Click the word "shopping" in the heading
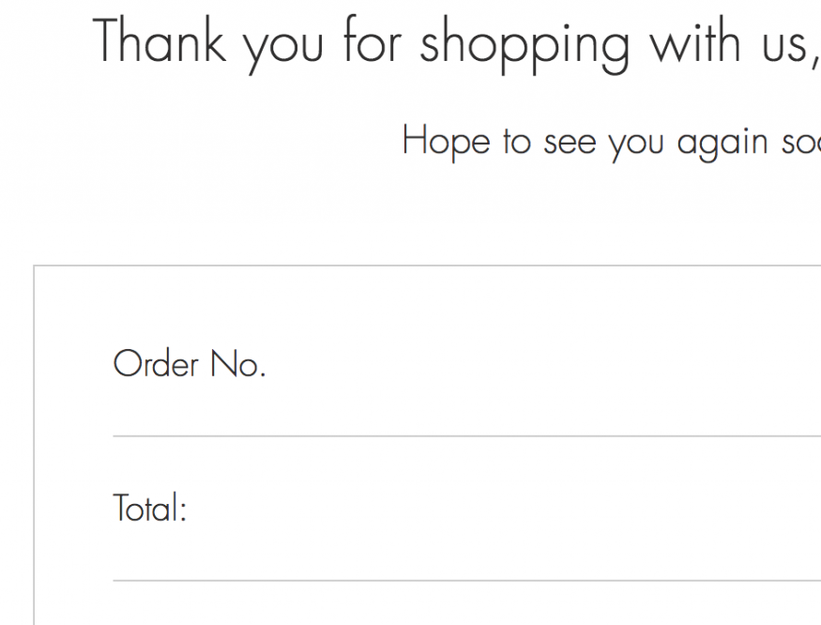821x625 pixels. point(524,45)
